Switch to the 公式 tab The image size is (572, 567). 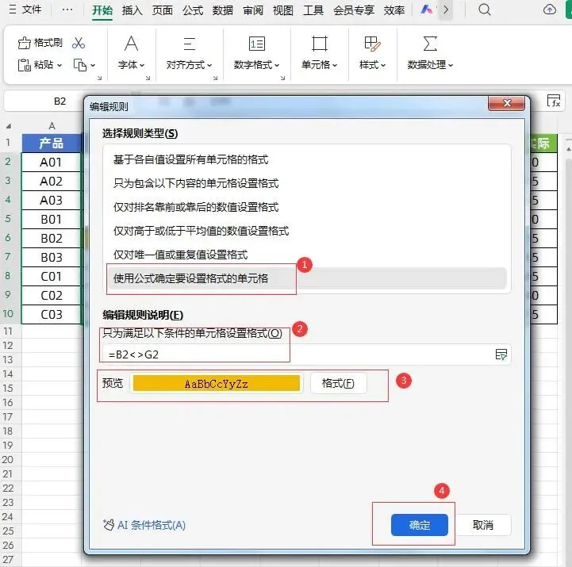pos(193,10)
